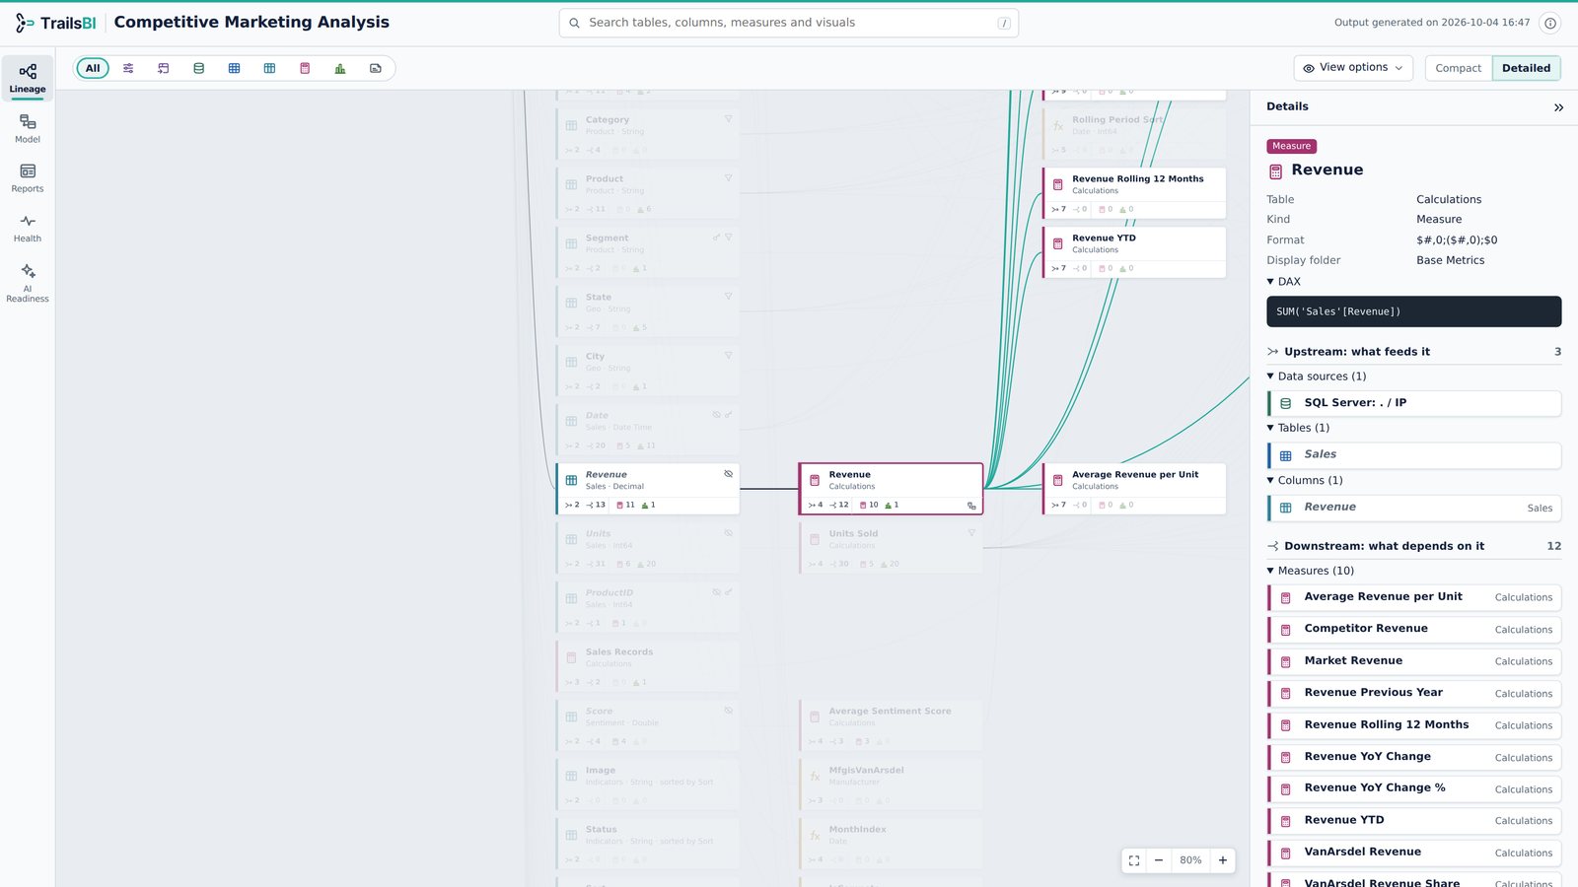Image resolution: width=1578 pixels, height=887 pixels.
Task: Click the Measure badge in Details
Action: 1291,146
